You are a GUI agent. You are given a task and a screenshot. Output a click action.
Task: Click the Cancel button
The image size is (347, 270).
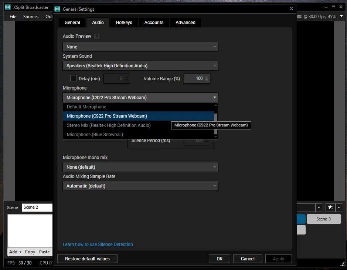click(248, 259)
